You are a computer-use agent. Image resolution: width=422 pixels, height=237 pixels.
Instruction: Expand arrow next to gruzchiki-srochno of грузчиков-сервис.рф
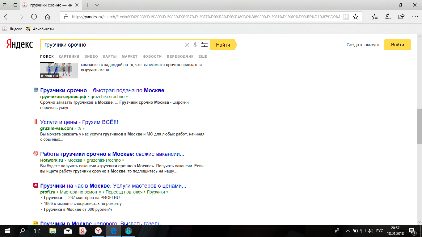[127, 97]
